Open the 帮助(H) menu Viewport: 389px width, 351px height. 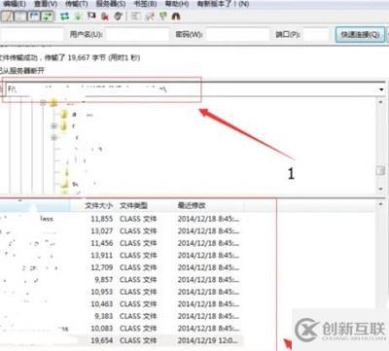[x=177, y=4]
